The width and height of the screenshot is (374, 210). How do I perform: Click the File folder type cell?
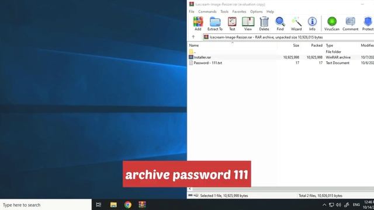[334, 52]
